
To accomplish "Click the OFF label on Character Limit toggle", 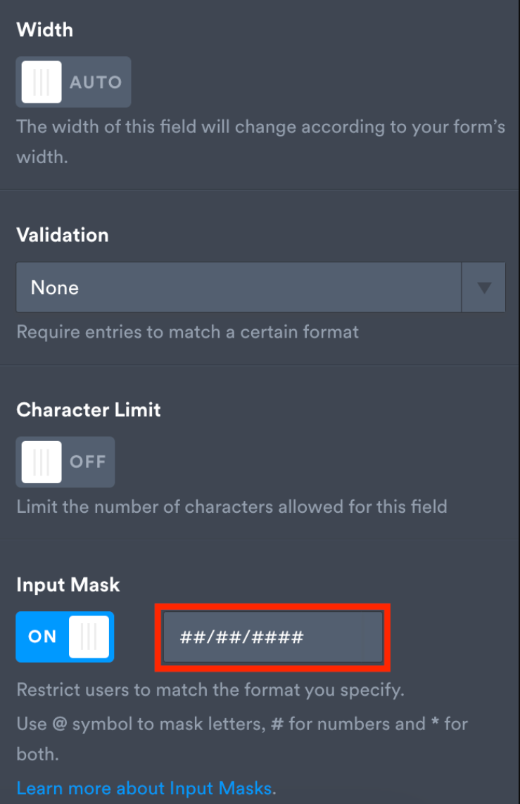I will click(88, 462).
